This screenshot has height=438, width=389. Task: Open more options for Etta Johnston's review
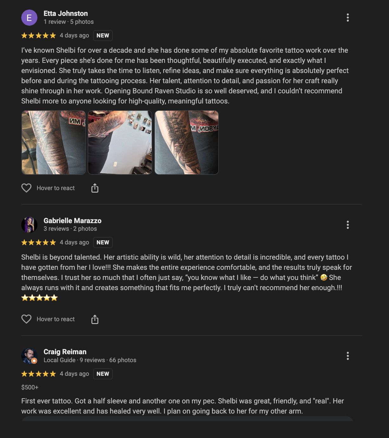[348, 17]
